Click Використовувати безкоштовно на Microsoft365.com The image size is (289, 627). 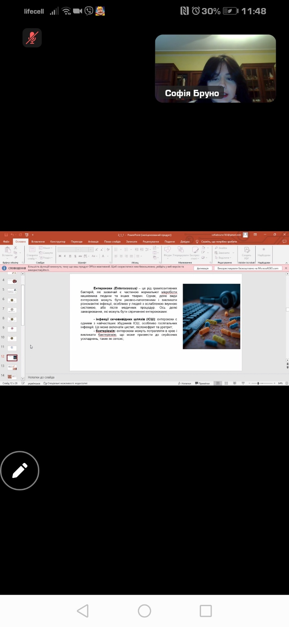tap(248, 268)
